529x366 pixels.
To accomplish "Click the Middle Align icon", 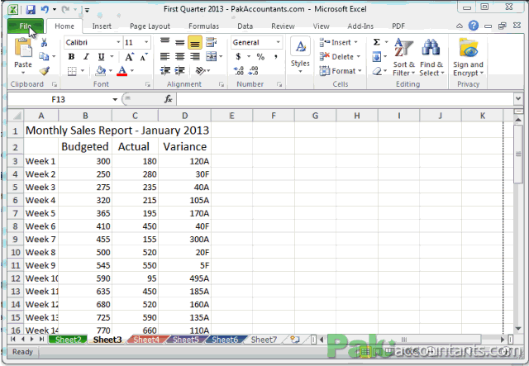I will click(180, 42).
